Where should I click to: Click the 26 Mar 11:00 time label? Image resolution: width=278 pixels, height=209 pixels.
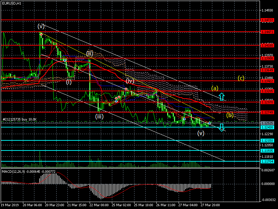(166, 205)
